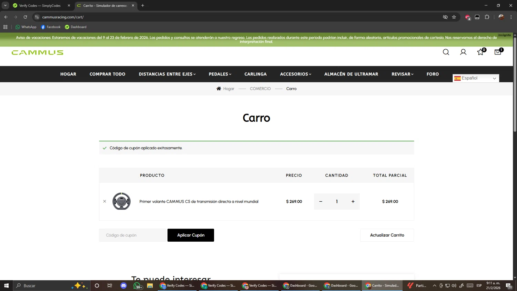Open WhatsApp taskbar icon with 99+ badge
The width and height of the screenshot is (517, 291).
click(x=138, y=285)
